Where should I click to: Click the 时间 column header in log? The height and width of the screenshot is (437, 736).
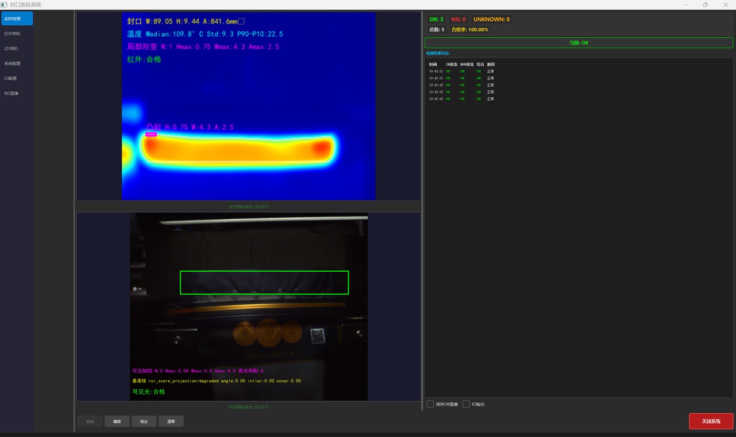click(433, 65)
